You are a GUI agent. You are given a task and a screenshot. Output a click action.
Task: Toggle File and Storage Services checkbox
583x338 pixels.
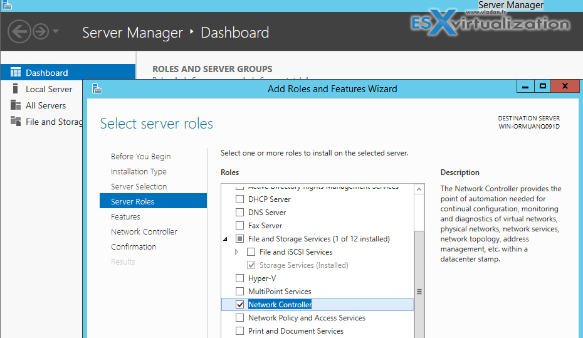tap(240, 238)
